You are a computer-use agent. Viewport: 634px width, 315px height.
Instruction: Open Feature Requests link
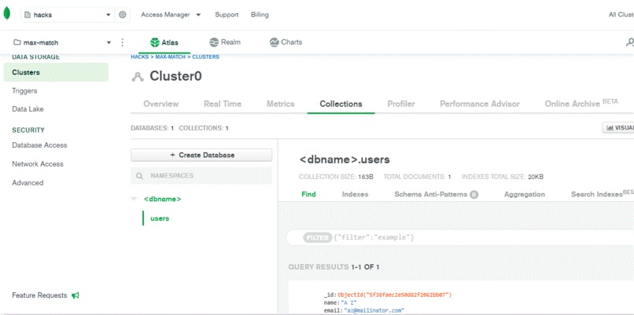(39, 295)
